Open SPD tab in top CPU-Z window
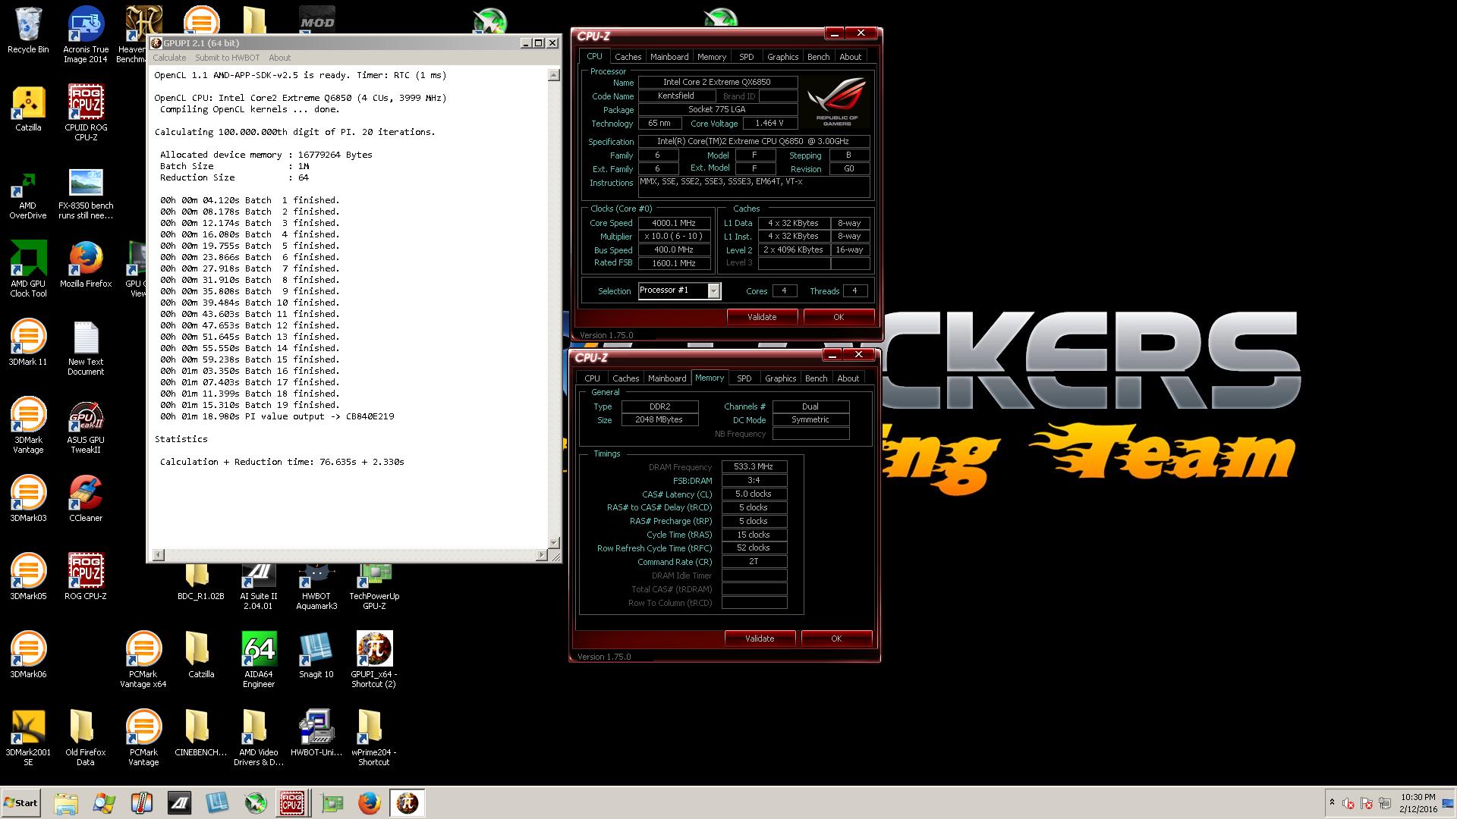The width and height of the screenshot is (1457, 819). [x=747, y=57]
